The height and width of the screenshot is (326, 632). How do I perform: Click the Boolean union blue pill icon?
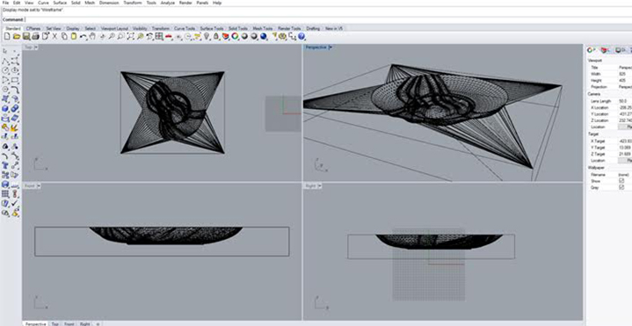(x=15, y=108)
